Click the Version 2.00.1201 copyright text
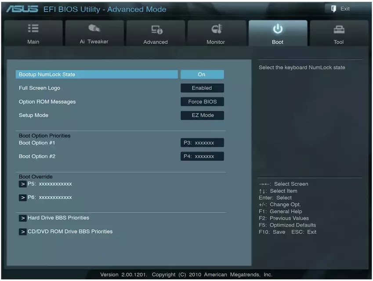Screen dimensions: 373x281 tap(186, 275)
